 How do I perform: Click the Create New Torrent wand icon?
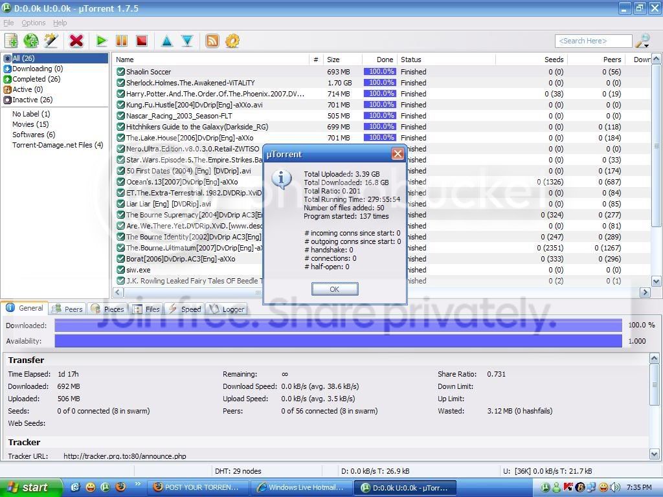point(51,41)
